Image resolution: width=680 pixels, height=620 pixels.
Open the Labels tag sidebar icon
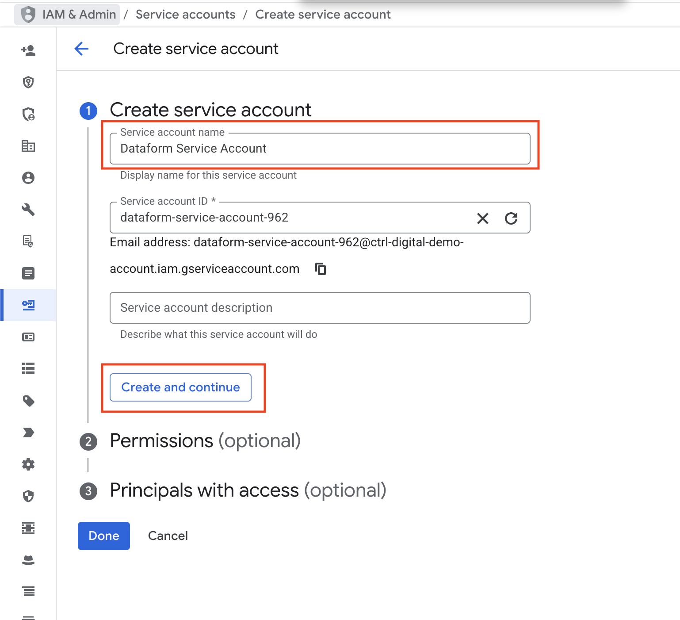point(28,401)
